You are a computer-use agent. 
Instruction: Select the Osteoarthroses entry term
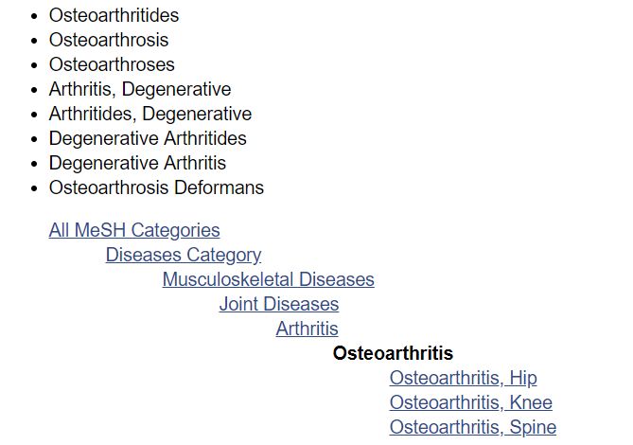[112, 64]
